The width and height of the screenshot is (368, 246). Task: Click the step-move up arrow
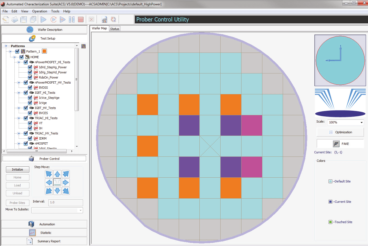point(57,174)
